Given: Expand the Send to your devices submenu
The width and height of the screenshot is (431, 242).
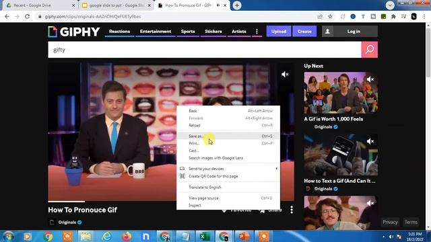Looking at the screenshot, I should point(228,169).
